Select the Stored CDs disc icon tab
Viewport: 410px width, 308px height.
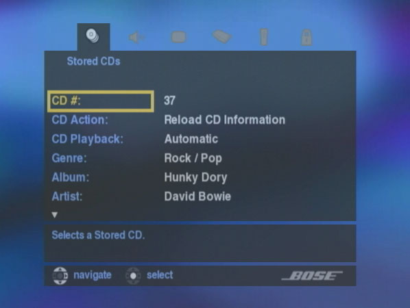click(x=93, y=36)
